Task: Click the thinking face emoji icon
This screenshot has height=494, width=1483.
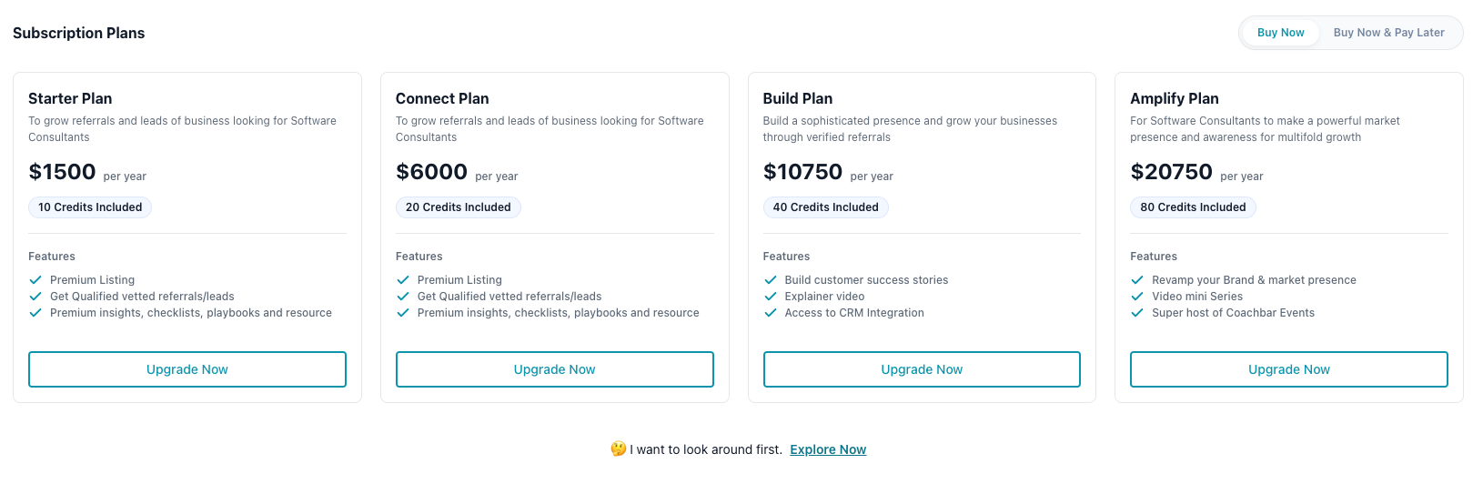Action: tap(619, 449)
